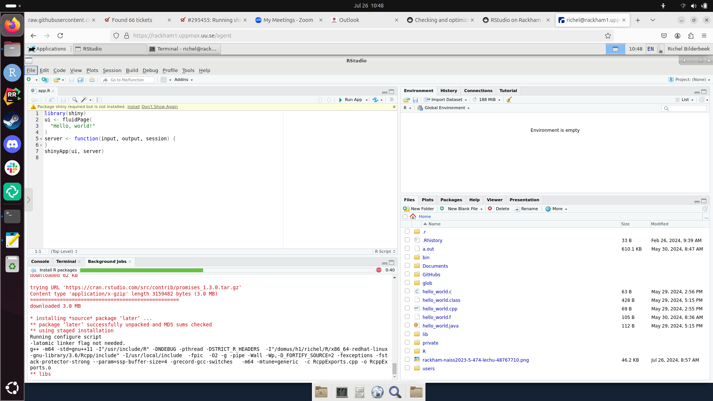Click the Refresh icon in Environment pane
This screenshot has width=713, height=401.
click(701, 100)
